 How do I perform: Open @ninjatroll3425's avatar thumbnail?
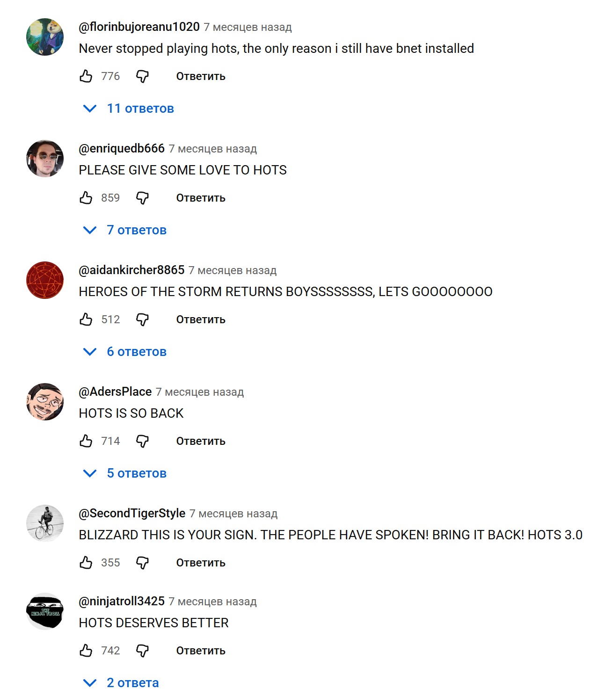[x=45, y=611]
